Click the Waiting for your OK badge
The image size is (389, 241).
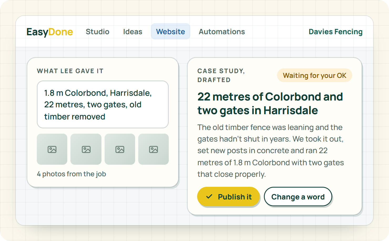tap(315, 76)
